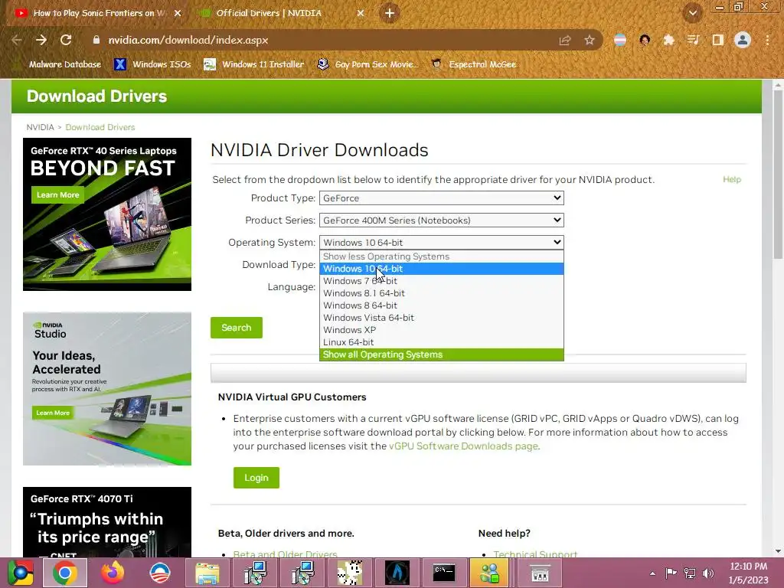Choose Show less Operating Systems
The width and height of the screenshot is (784, 588).
442,256
